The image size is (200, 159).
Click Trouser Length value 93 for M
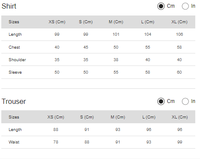click(118, 130)
